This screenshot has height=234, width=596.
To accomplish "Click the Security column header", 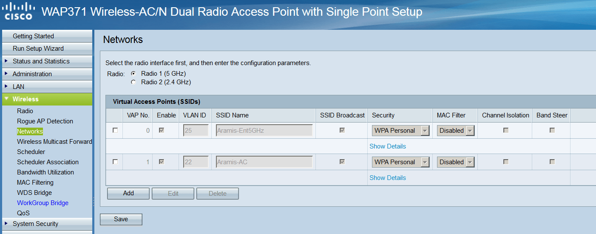I will (383, 115).
